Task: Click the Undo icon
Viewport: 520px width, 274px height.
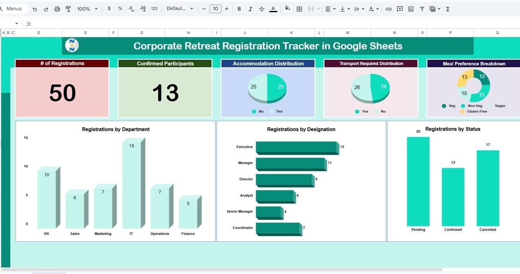Action: tap(35, 9)
